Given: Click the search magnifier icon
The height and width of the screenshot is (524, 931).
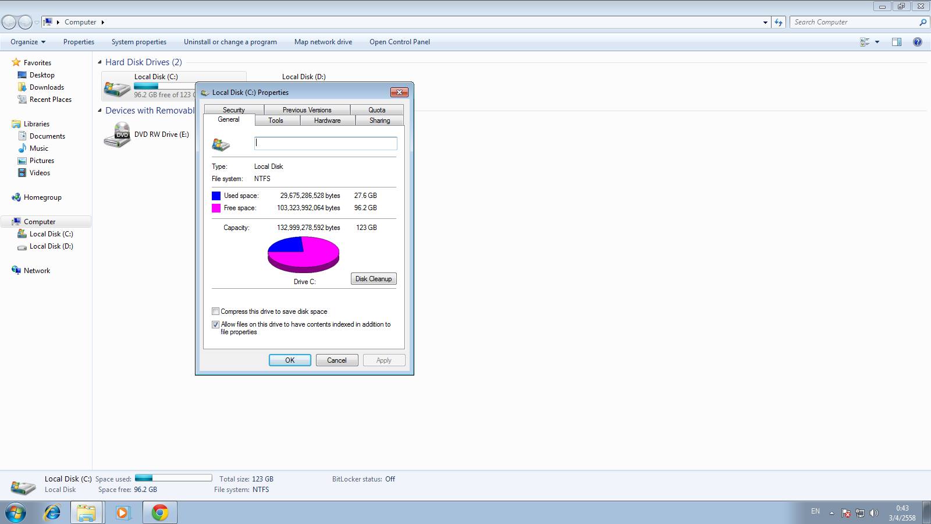Looking at the screenshot, I should [x=923, y=22].
